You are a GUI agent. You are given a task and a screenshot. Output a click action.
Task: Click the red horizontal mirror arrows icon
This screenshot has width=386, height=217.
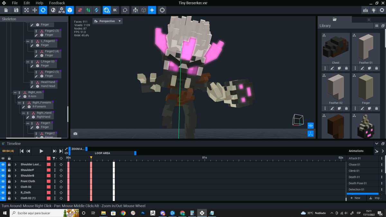(80, 10)
